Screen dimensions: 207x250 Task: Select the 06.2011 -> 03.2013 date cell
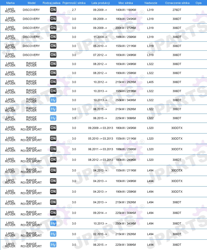(x=101, y=149)
